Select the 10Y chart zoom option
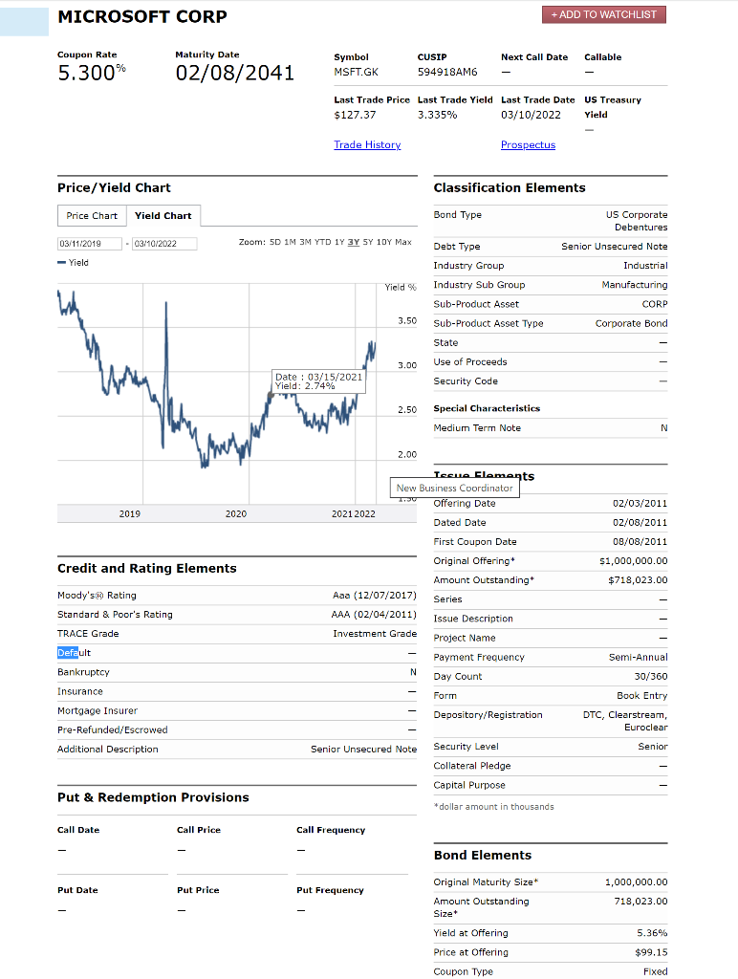The width and height of the screenshot is (738, 979). tap(382, 243)
